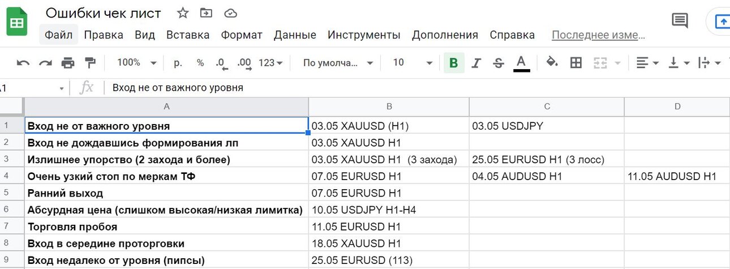Open the Файл menu
The width and height of the screenshot is (730, 269).
point(59,35)
